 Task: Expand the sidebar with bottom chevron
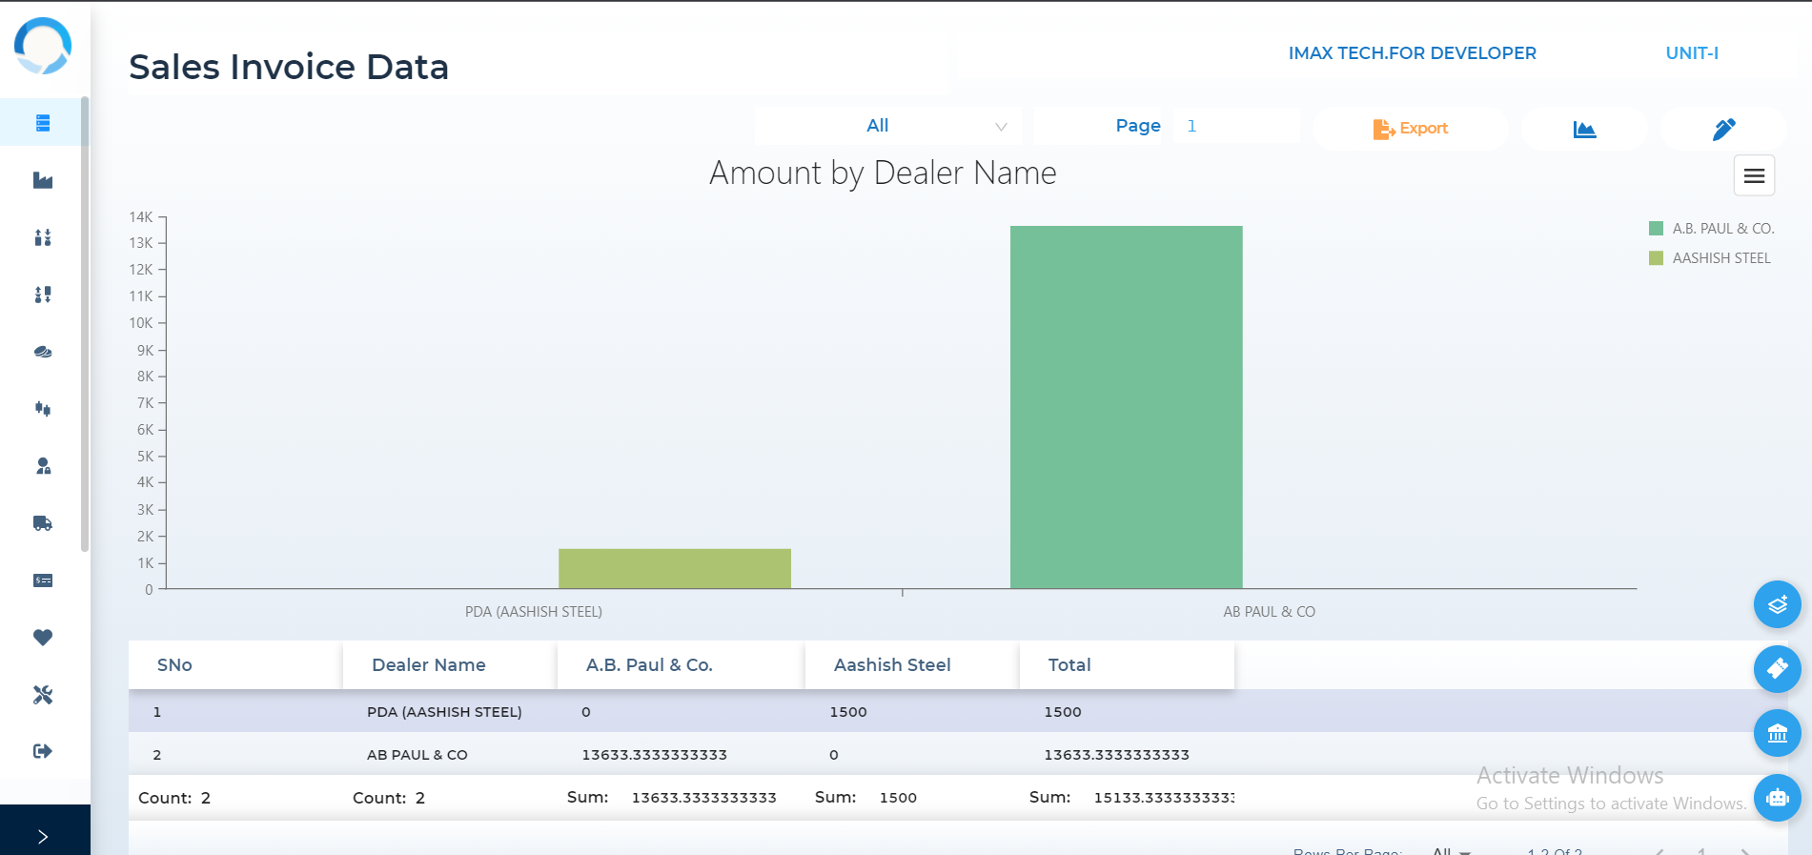point(43,836)
